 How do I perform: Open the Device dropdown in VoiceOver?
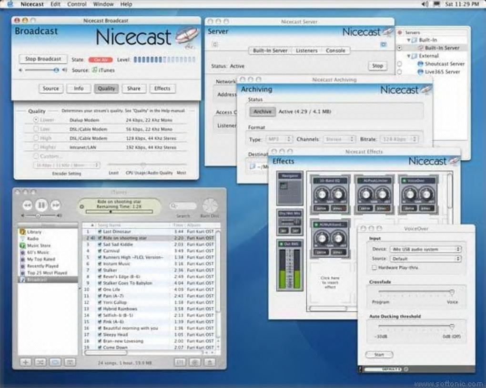[425, 249]
